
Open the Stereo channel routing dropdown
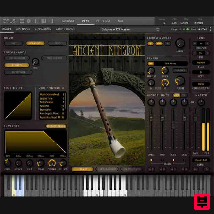[x=201, y=84]
